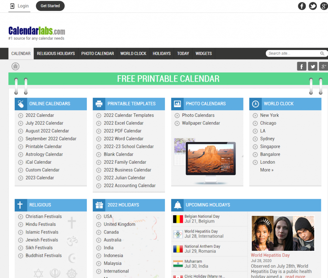Click the Facebook icon in the top header

tap(302, 6)
